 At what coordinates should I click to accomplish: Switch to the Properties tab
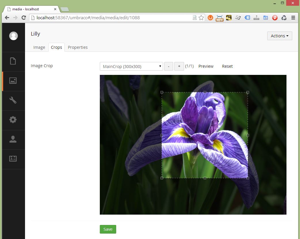[x=78, y=47]
